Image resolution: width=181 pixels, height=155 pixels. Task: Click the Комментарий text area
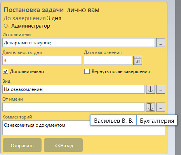[x=47, y=128]
